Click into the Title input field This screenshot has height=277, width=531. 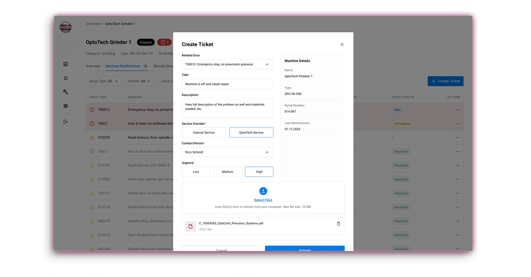(x=227, y=84)
